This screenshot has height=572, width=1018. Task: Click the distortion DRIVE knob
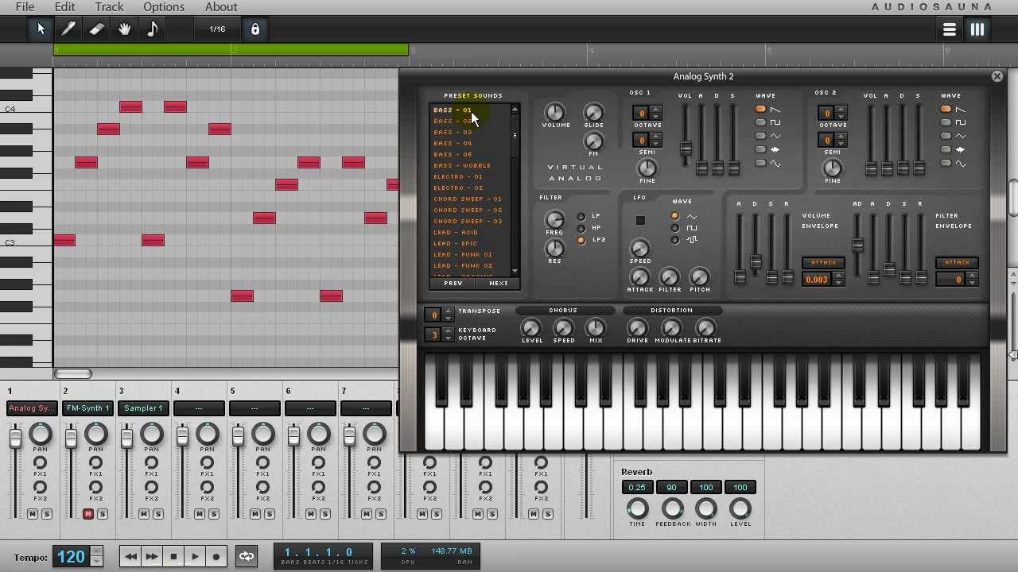pyautogui.click(x=637, y=327)
